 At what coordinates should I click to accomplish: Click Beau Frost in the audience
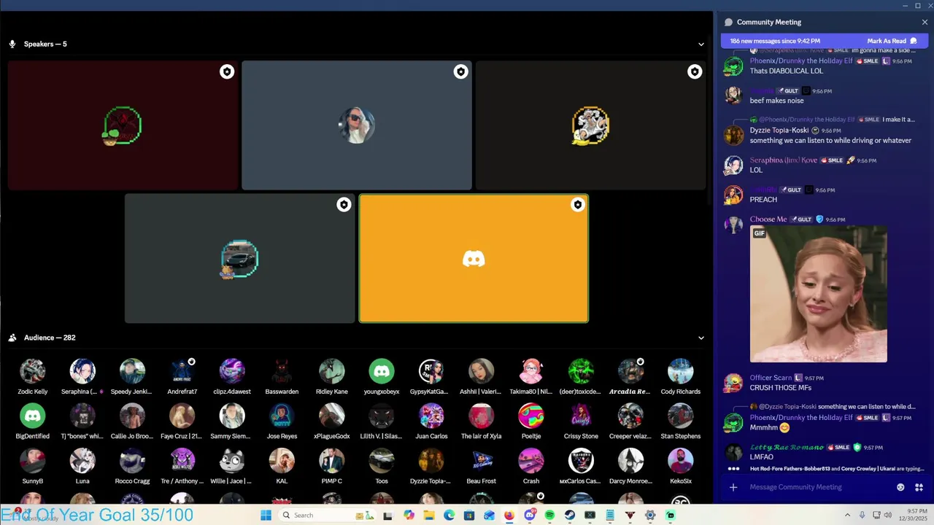[481, 467]
